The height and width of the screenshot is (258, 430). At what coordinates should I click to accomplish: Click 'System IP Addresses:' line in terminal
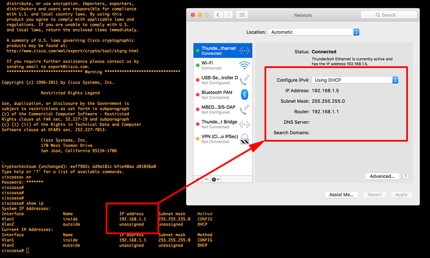pyautogui.click(x=26, y=208)
